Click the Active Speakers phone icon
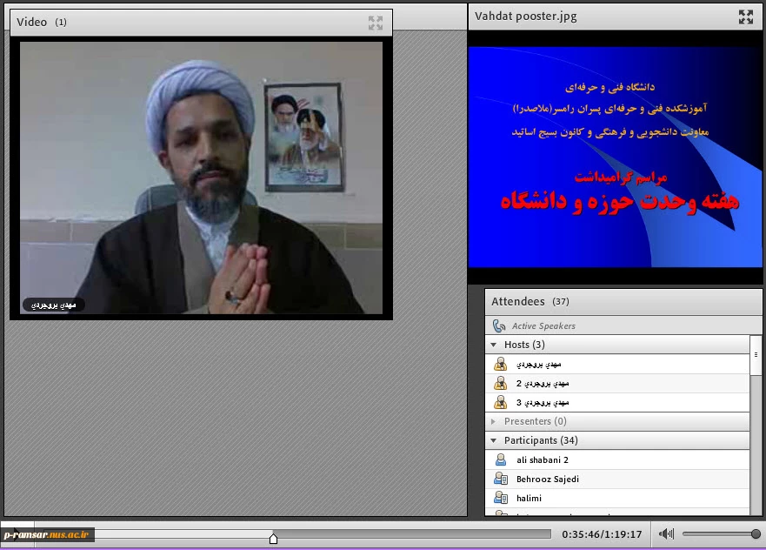The image size is (766, 550). click(x=499, y=325)
